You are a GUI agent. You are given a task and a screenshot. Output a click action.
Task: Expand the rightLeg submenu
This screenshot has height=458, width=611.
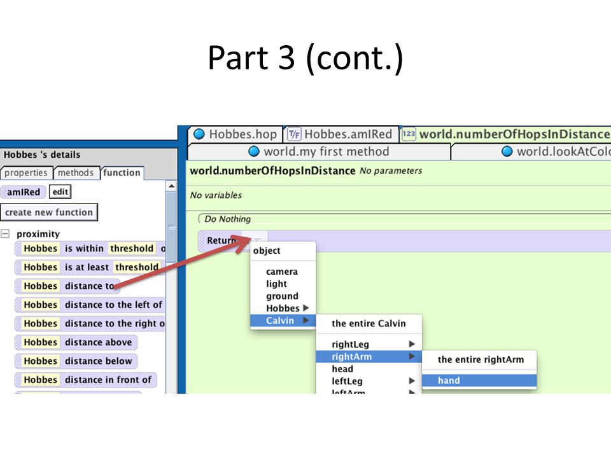coord(369,344)
